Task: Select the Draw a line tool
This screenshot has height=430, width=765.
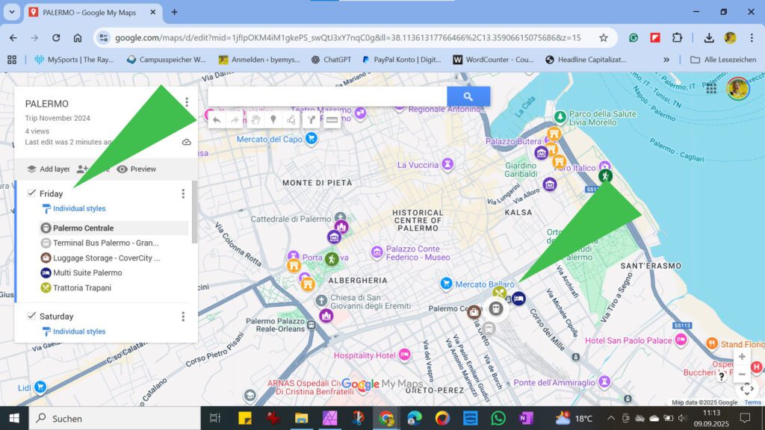Action: point(292,120)
